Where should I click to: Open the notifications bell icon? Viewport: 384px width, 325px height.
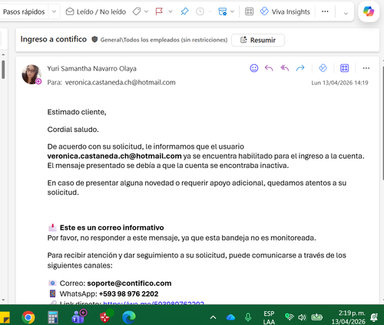374,317
